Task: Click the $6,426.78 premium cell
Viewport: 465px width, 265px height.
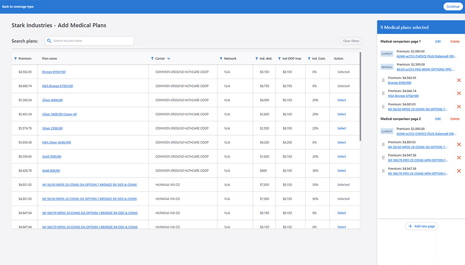Action: pyautogui.click(x=25, y=171)
